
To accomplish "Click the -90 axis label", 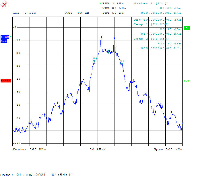I will point(17,144).
